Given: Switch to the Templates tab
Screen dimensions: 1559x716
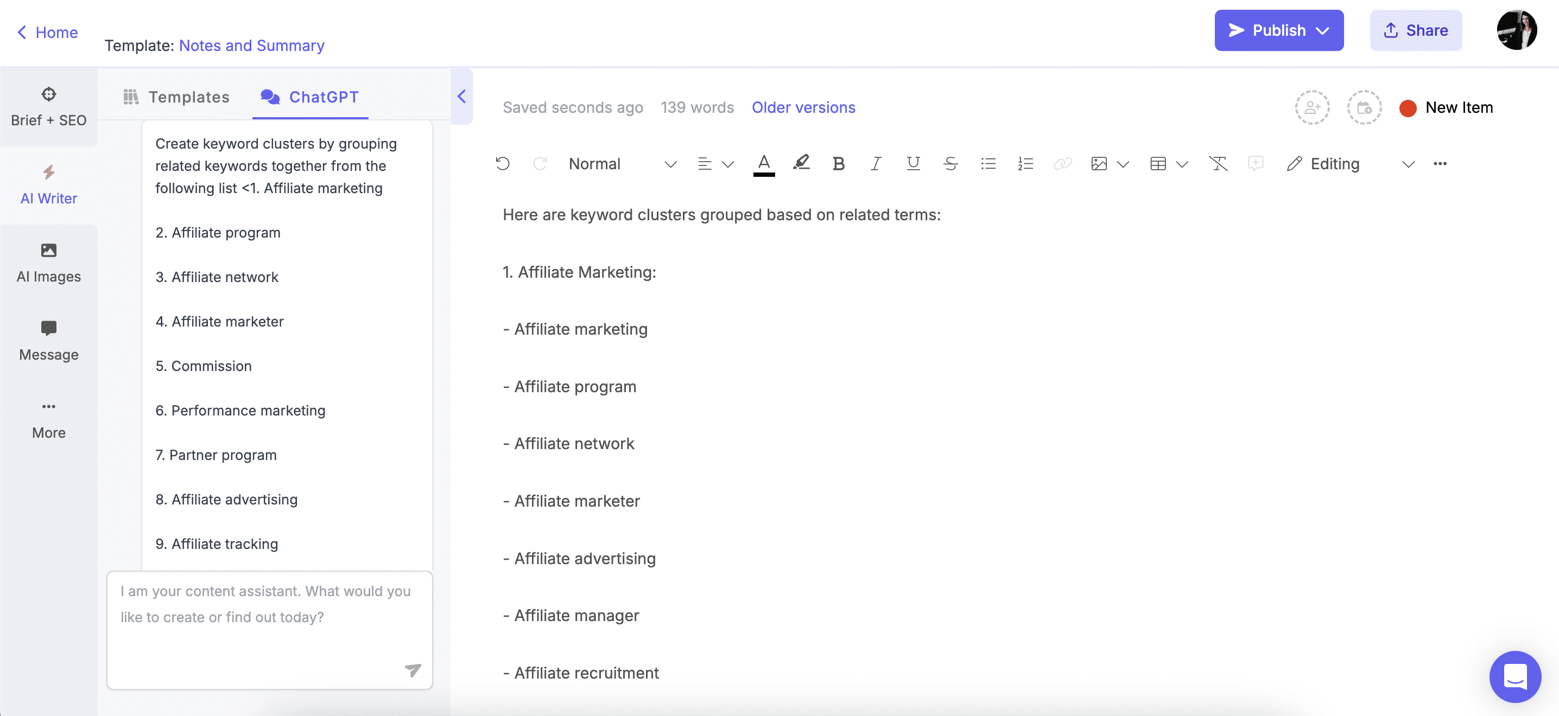Looking at the screenshot, I should (176, 97).
